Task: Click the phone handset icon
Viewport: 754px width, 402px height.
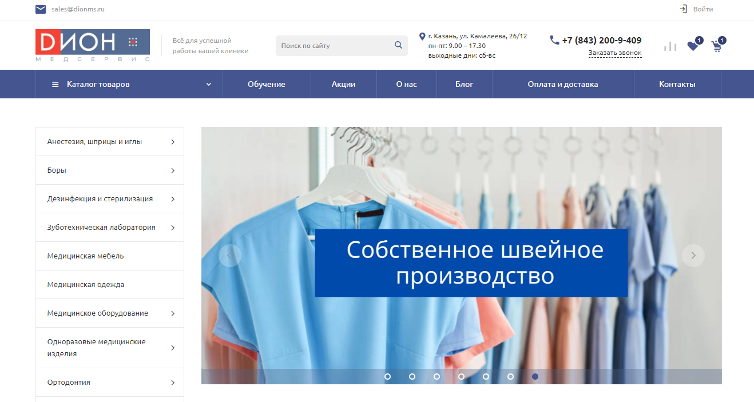Action: [554, 40]
